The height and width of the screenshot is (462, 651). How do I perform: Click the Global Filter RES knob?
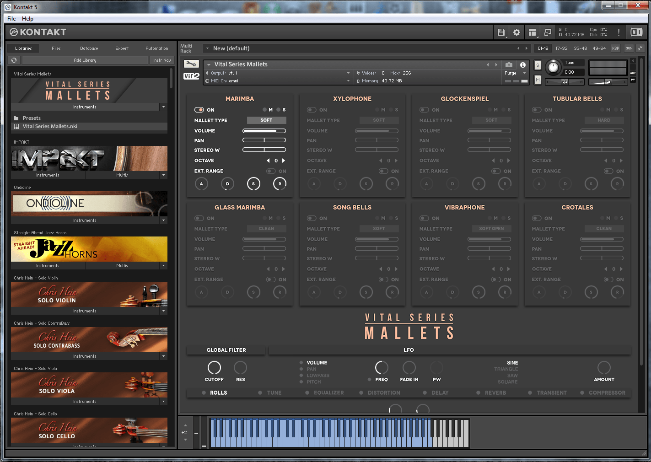[x=240, y=367]
